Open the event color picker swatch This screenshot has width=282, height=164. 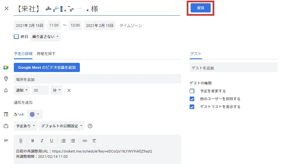tap(35, 114)
